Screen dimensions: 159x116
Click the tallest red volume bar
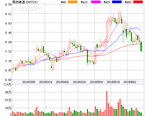(x=107, y=103)
